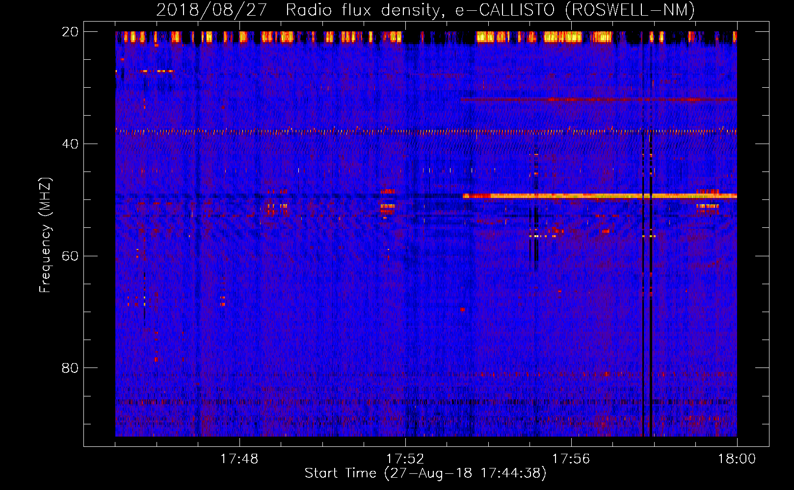Click the "18:00" time tick label
The height and width of the screenshot is (490, 794).
pos(737,459)
